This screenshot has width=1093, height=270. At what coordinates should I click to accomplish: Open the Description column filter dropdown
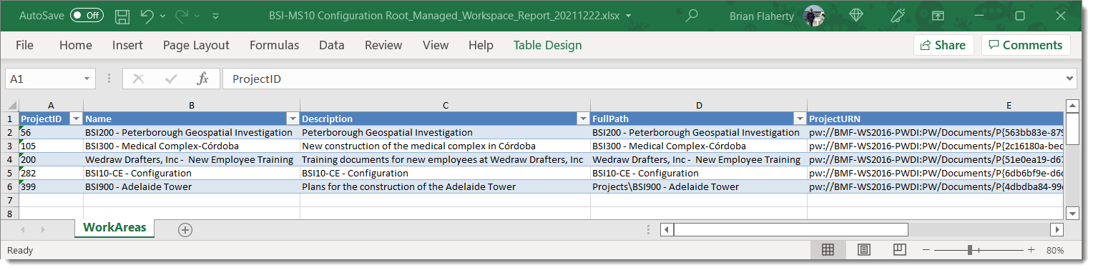click(583, 119)
